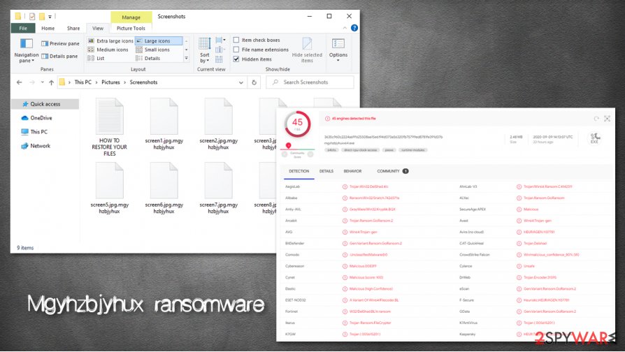Open BEHAVIOR tab in VirusTotal
This screenshot has height=352, width=625.
pos(352,171)
